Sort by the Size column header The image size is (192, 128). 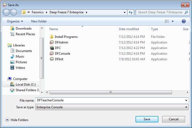pos(186,29)
